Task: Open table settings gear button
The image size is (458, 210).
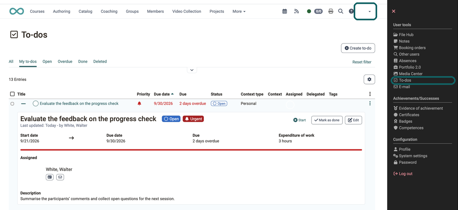Action: point(369,79)
